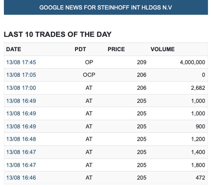
Task: Click the Last 10 Trades of the Day heading
Action: [58, 34]
